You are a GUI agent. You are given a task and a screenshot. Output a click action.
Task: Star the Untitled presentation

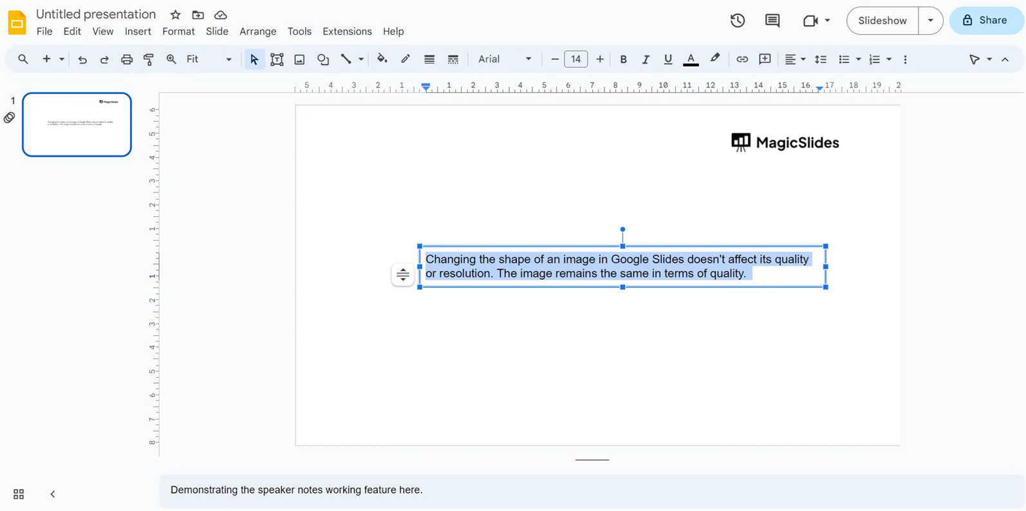pyautogui.click(x=175, y=15)
